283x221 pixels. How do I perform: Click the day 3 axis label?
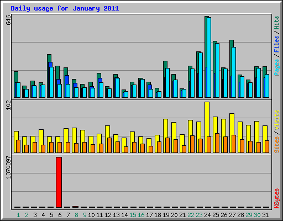(x=35, y=215)
